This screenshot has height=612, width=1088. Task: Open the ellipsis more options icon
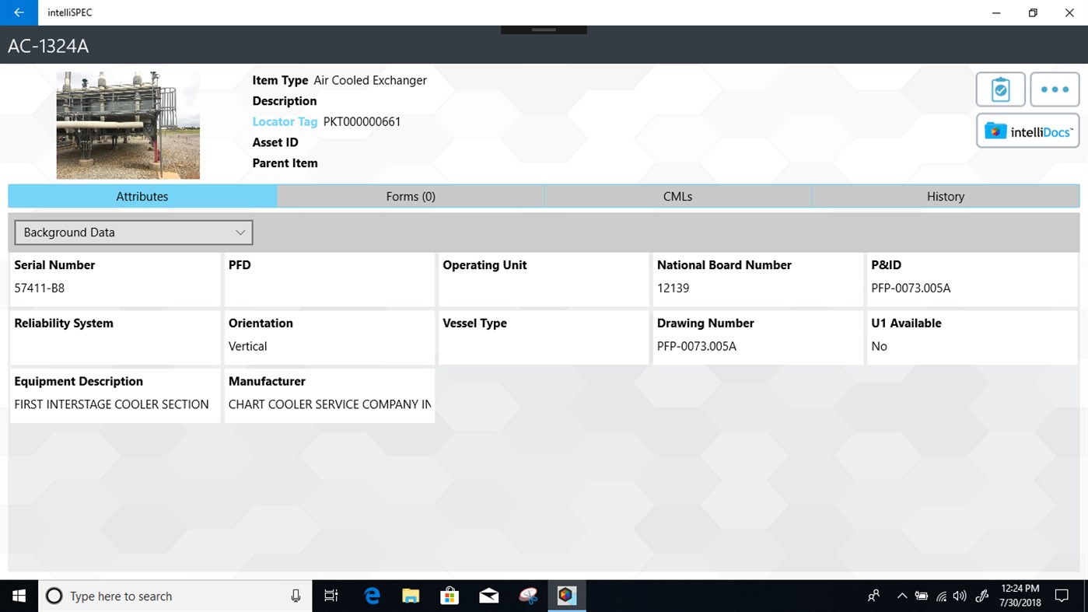coord(1055,89)
